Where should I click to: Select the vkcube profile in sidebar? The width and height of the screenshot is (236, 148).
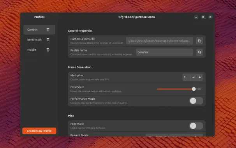coord(39,50)
